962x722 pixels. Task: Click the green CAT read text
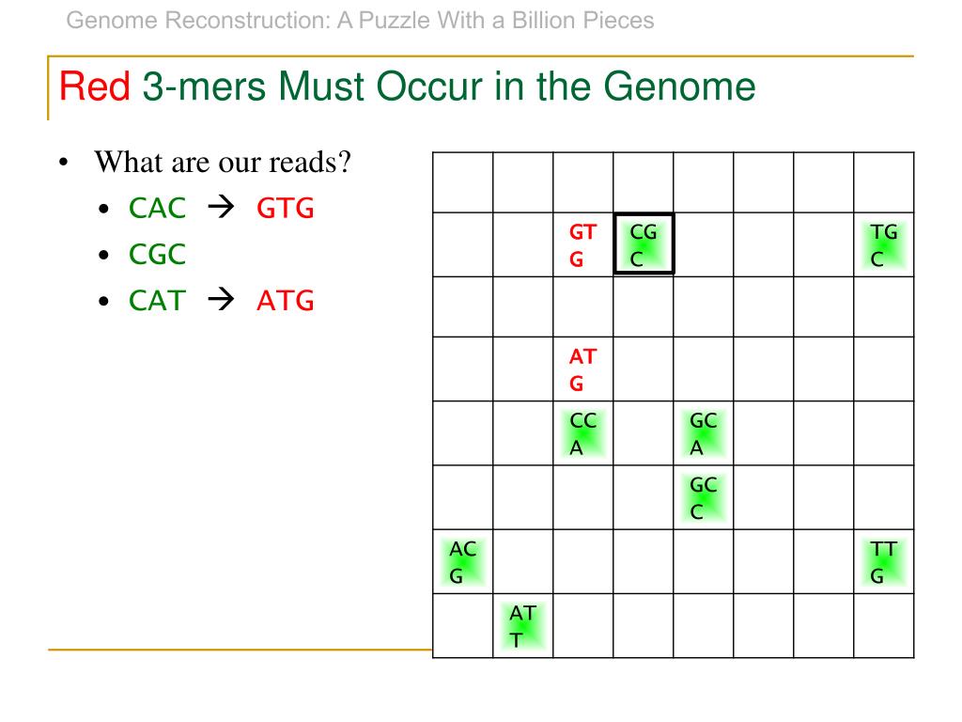tap(157, 300)
